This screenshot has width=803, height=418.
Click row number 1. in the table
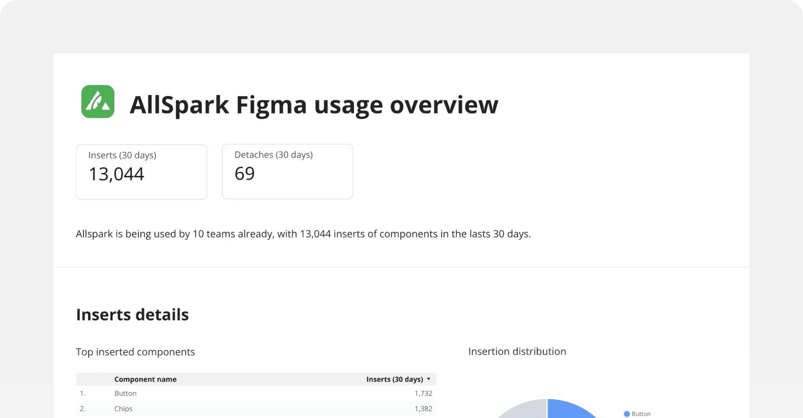83,393
